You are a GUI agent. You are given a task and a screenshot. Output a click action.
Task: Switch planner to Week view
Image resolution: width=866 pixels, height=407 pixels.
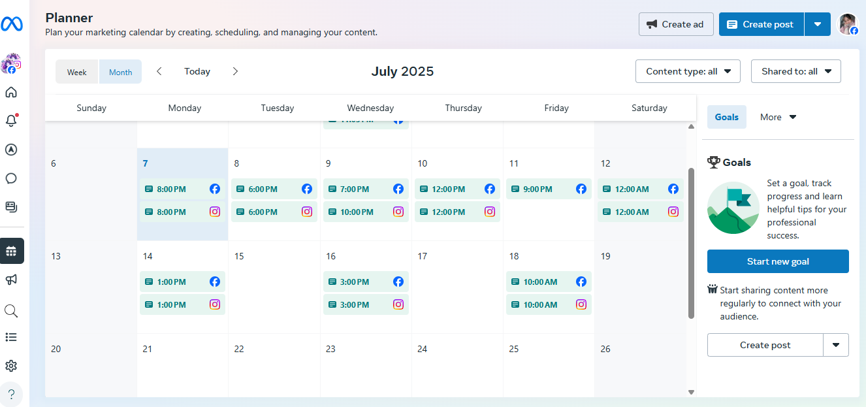coord(77,72)
